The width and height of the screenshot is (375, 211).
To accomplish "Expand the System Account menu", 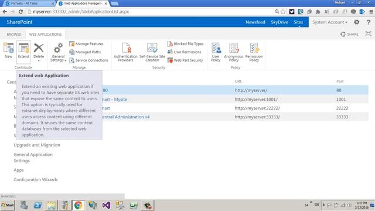I will click(330, 22).
